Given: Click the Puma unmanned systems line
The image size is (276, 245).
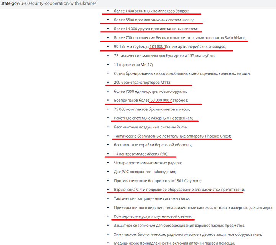Looking at the screenshot, I should click(x=151, y=127).
